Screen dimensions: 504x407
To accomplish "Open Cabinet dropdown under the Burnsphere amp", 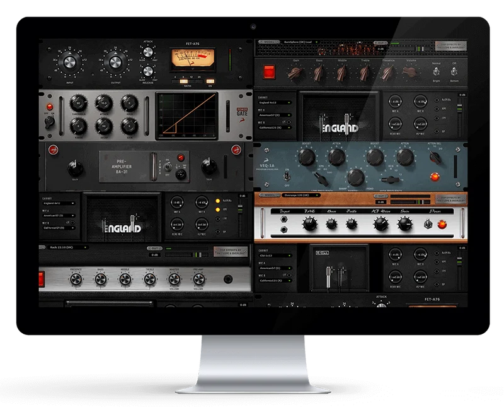I will tap(275, 103).
